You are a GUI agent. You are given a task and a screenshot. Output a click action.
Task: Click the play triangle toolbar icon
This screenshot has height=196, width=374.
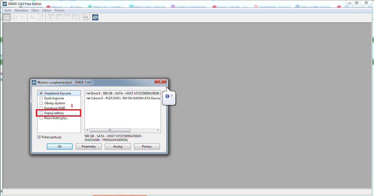[22, 18]
